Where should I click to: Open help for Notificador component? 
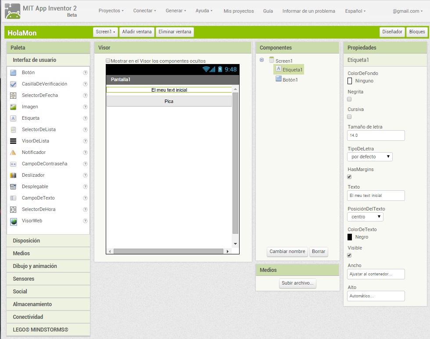tap(85, 152)
